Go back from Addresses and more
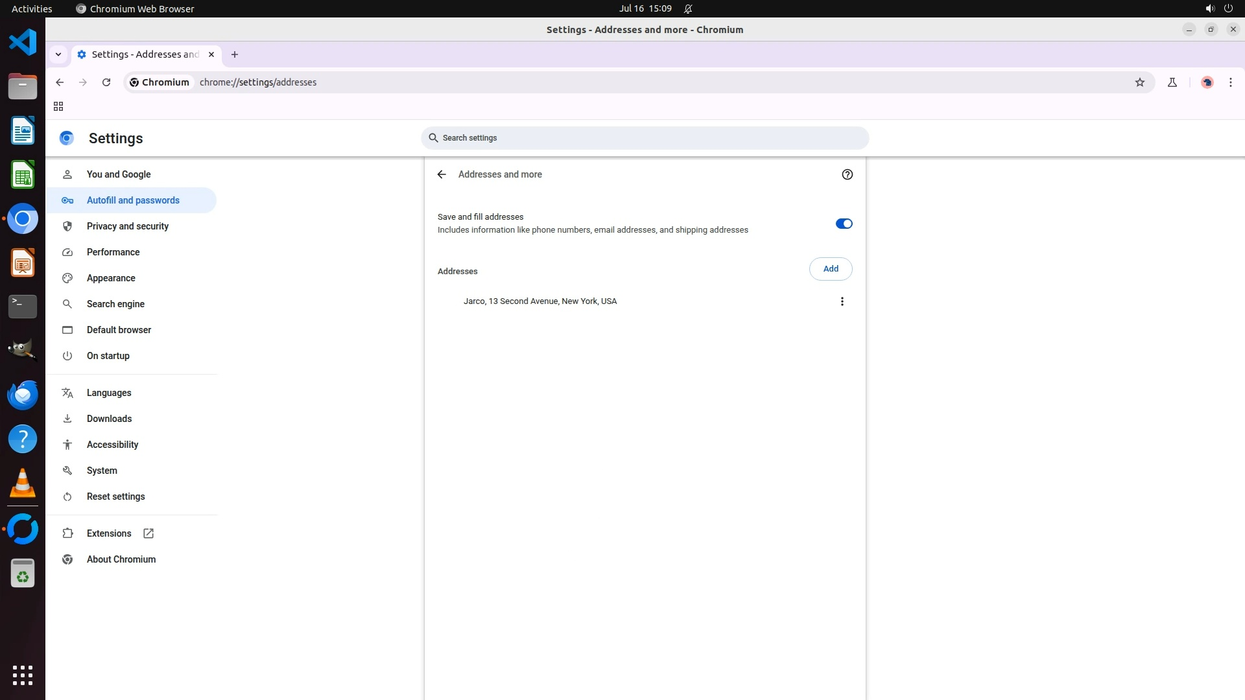Viewport: 1245px width, 700px height. [x=442, y=174]
